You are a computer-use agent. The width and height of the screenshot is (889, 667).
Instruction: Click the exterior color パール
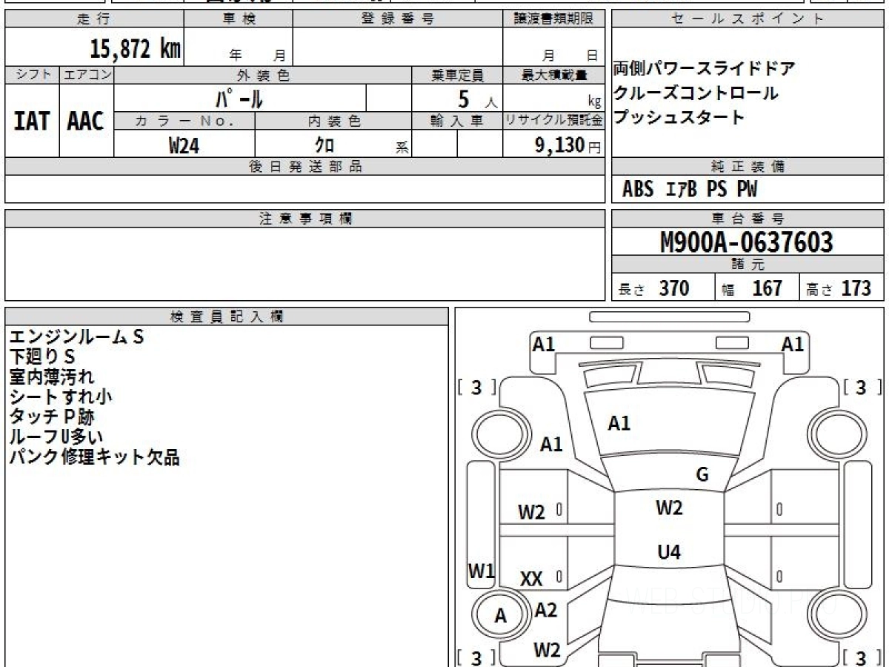239,99
